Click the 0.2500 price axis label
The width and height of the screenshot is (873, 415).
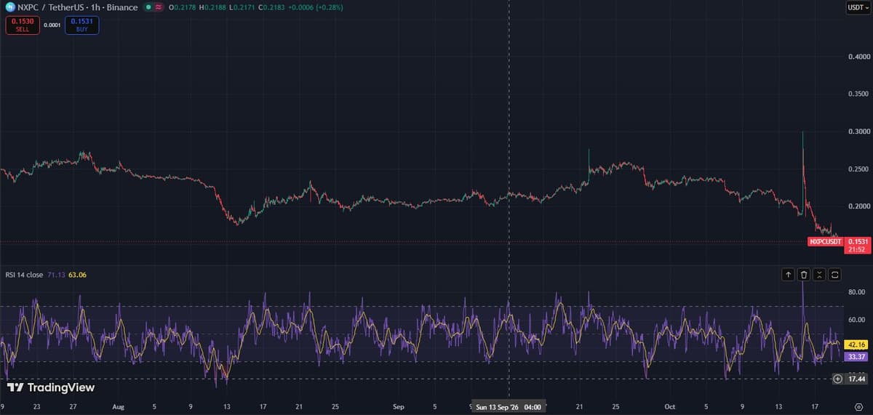point(858,169)
